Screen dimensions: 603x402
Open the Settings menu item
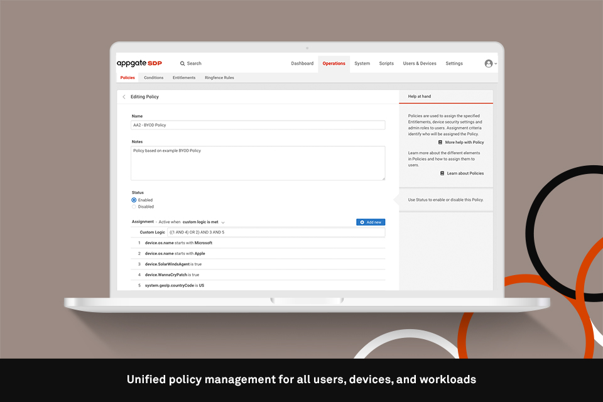tap(454, 63)
